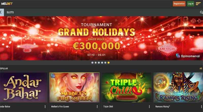Viewport: 203px width, 112px height.
Task: Select the third banner carousel dot
Action: pyautogui.click(x=99, y=63)
